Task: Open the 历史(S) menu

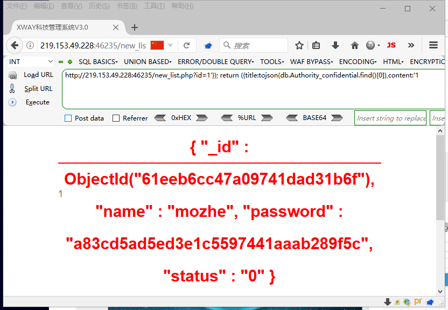Action: click(x=99, y=6)
